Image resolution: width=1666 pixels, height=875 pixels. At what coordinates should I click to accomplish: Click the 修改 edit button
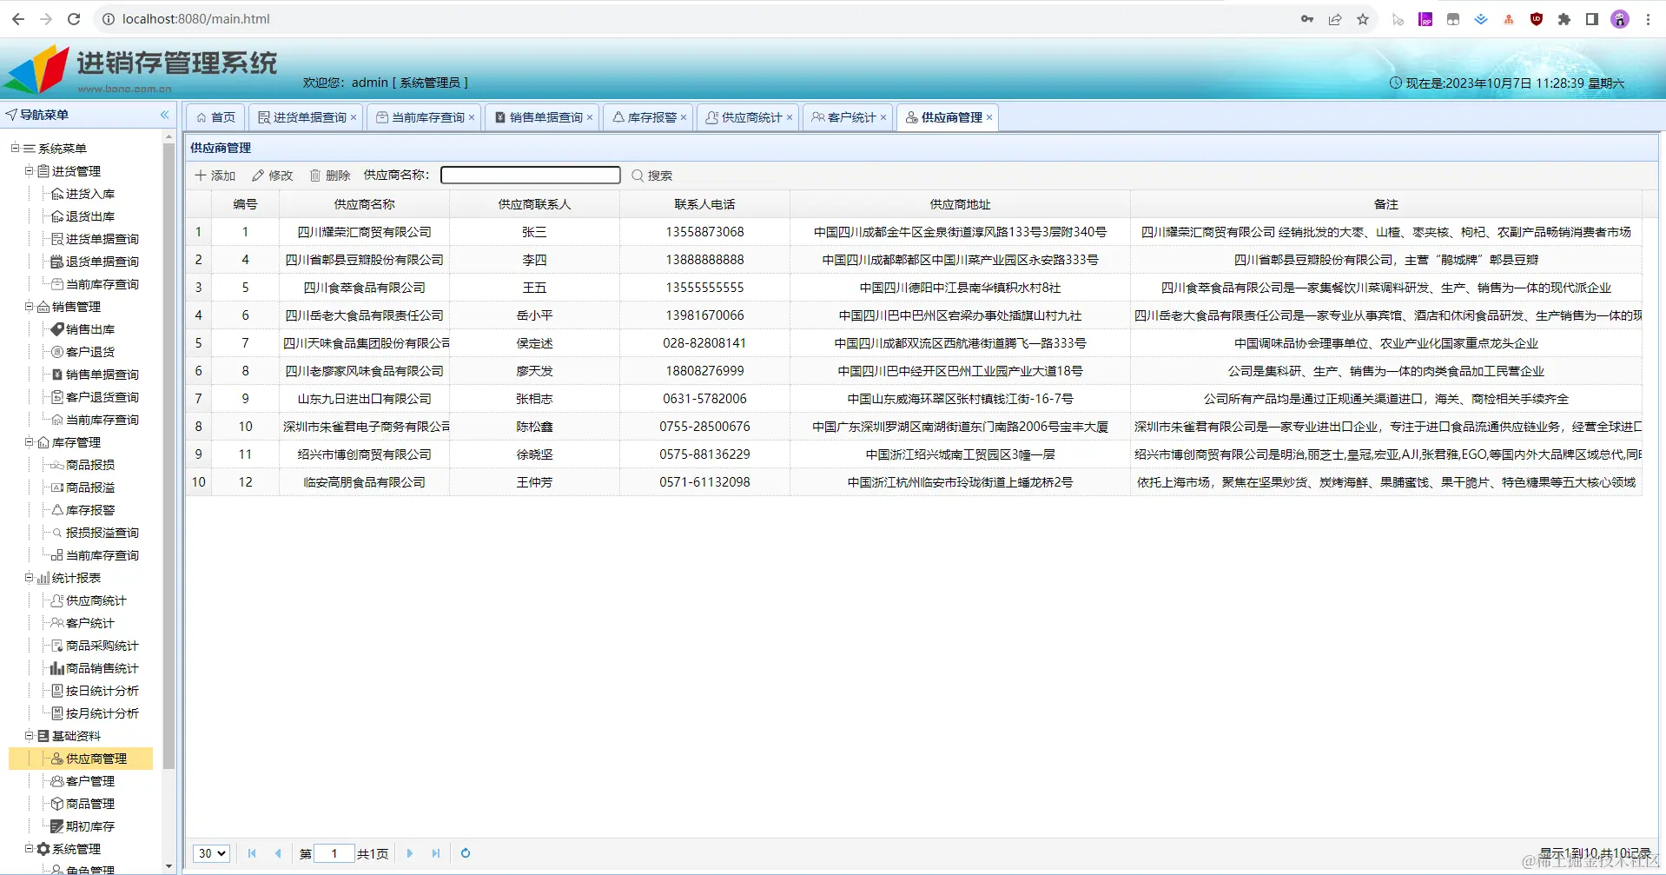273,176
